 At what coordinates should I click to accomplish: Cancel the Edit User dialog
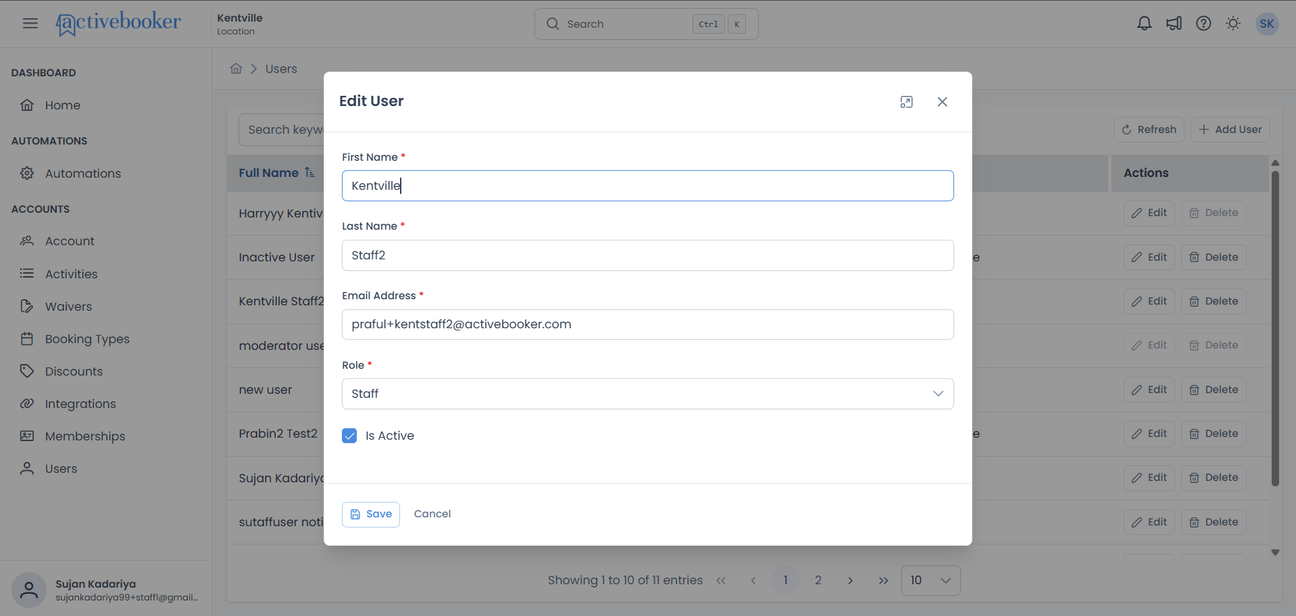point(432,514)
